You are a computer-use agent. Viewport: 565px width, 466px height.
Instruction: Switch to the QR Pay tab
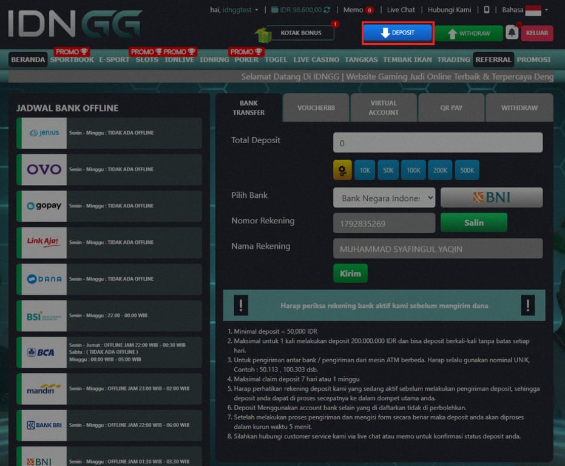click(451, 108)
